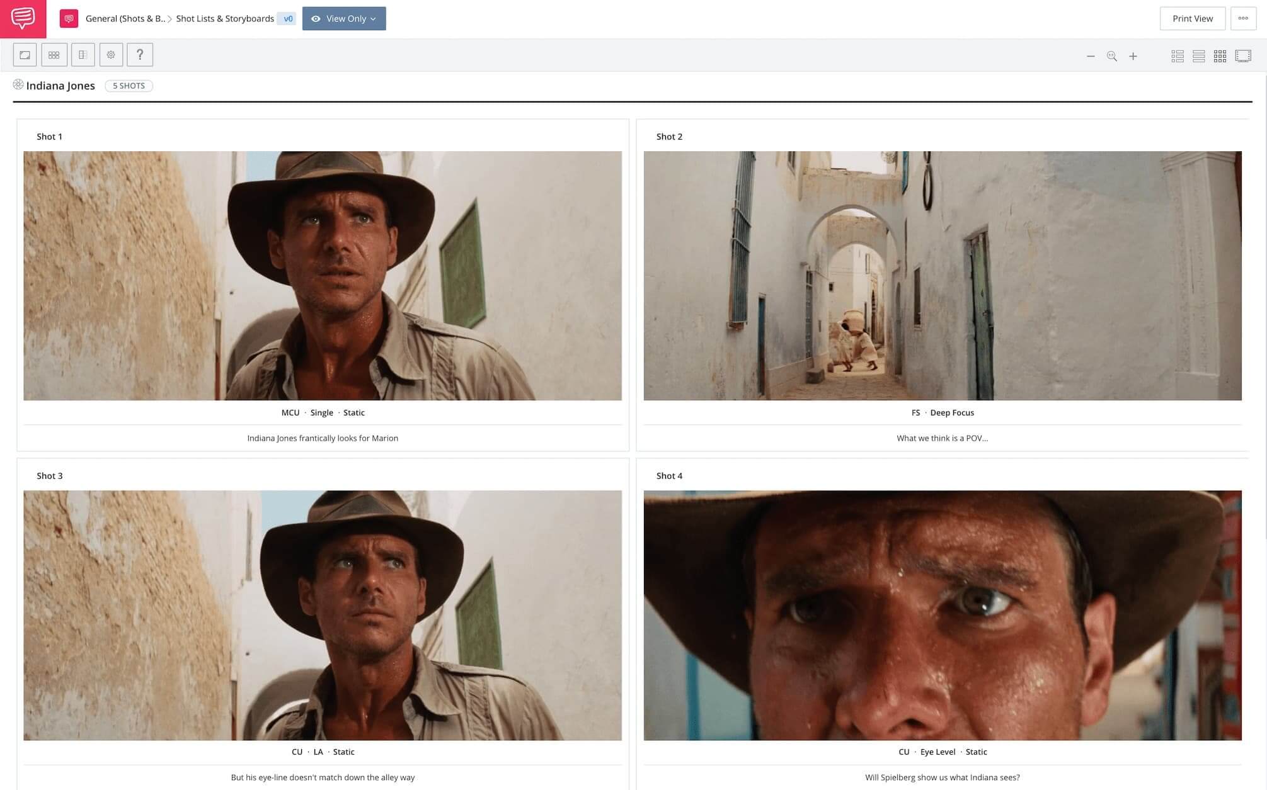1267x790 pixels.
Task: Click description 'Indiana Jones frantically looks for Marion'
Action: [323, 438]
